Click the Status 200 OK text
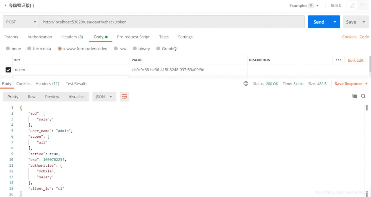 click(265, 84)
